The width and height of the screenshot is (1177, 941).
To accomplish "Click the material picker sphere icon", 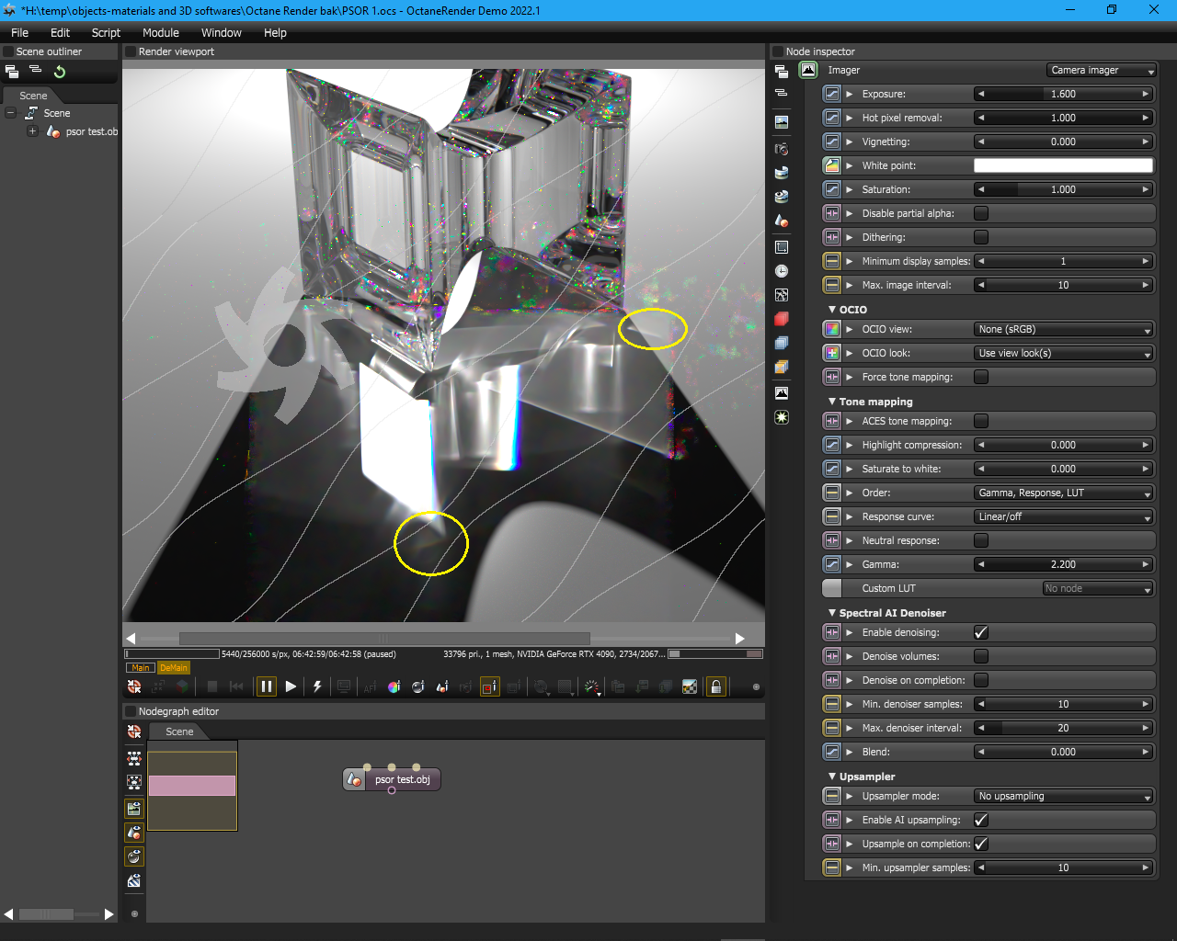I will 417,686.
